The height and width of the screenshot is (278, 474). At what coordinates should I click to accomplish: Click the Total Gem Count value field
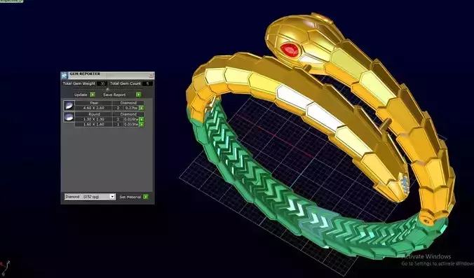pyautogui.click(x=147, y=83)
